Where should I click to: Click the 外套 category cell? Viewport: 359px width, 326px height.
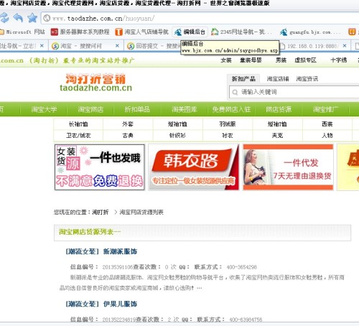click(x=128, y=124)
